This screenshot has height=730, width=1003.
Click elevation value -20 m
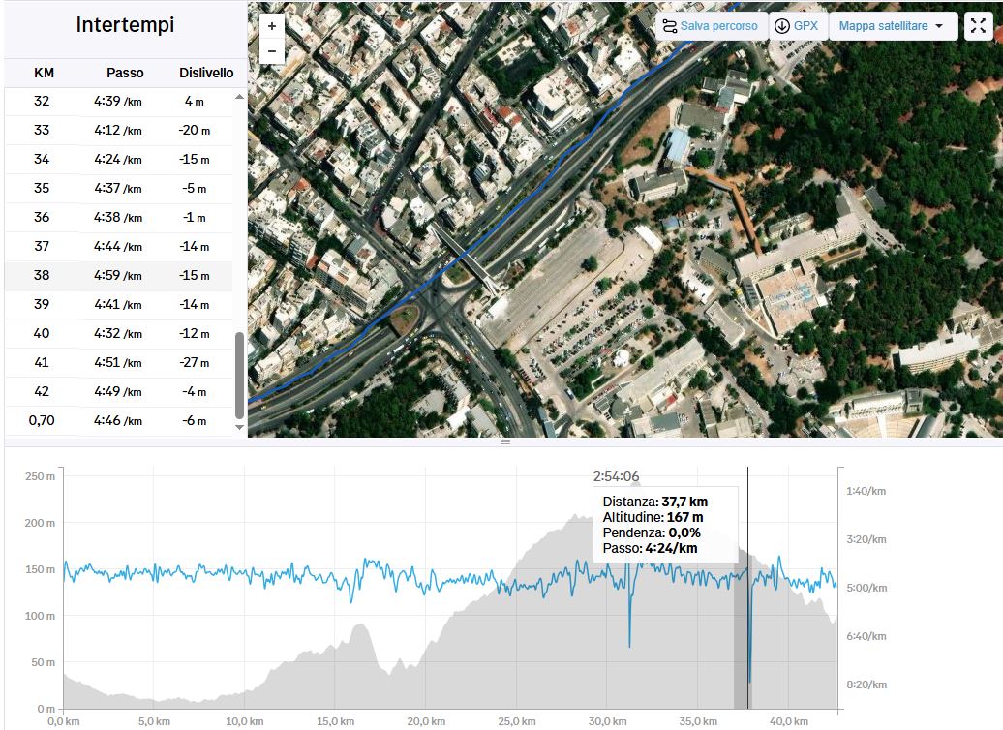pyautogui.click(x=195, y=131)
